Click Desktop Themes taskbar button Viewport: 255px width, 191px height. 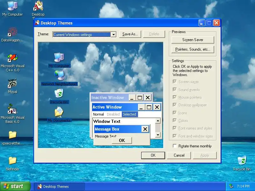(59, 187)
